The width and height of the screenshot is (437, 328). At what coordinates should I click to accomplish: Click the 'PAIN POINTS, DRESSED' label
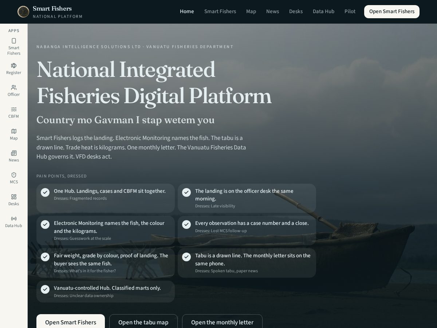coord(62,176)
